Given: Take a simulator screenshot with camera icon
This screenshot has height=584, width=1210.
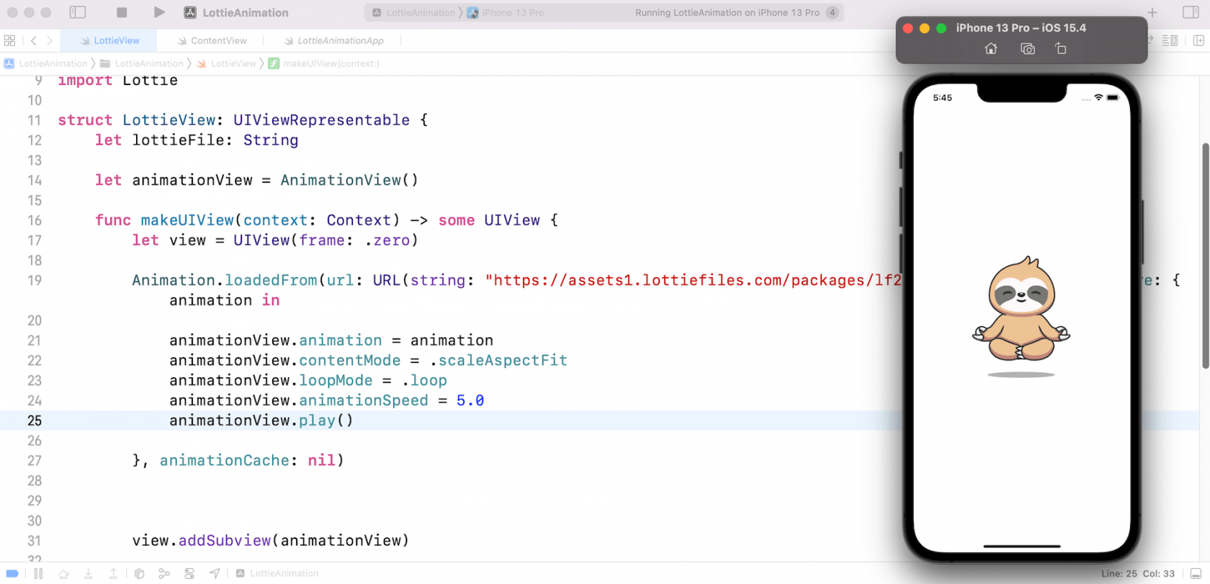Looking at the screenshot, I should [1028, 49].
